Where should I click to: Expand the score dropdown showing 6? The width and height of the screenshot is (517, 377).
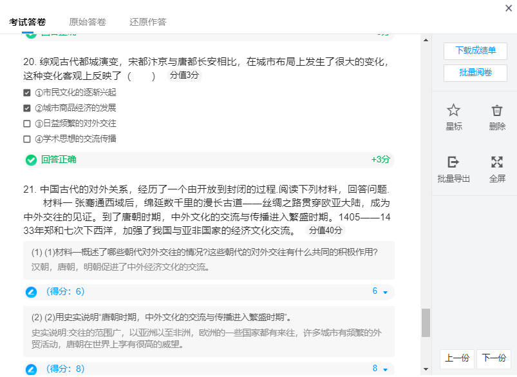384,293
